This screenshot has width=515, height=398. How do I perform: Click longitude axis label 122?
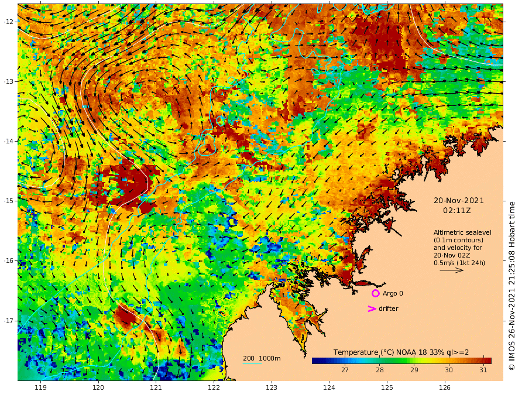[x=214, y=387]
